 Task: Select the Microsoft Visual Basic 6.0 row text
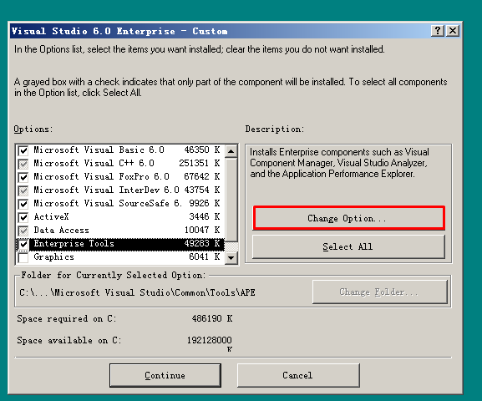pyautogui.click(x=99, y=150)
